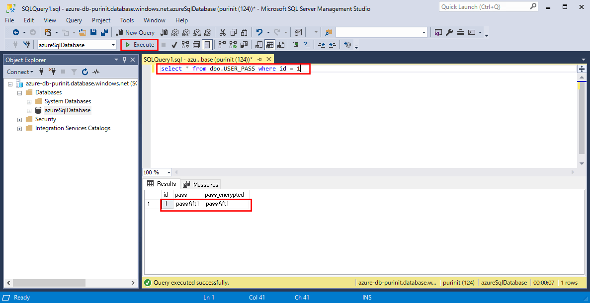
Task: Click the Execute query button
Action: pyautogui.click(x=140, y=45)
